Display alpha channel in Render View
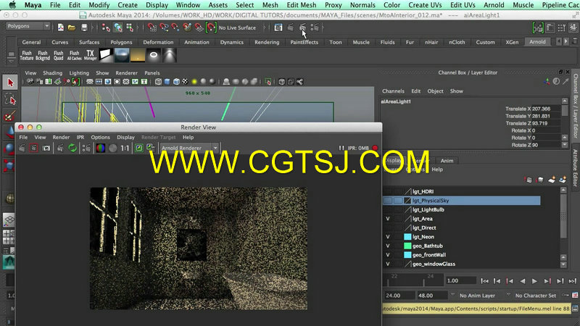The width and height of the screenshot is (580, 326). point(113,149)
